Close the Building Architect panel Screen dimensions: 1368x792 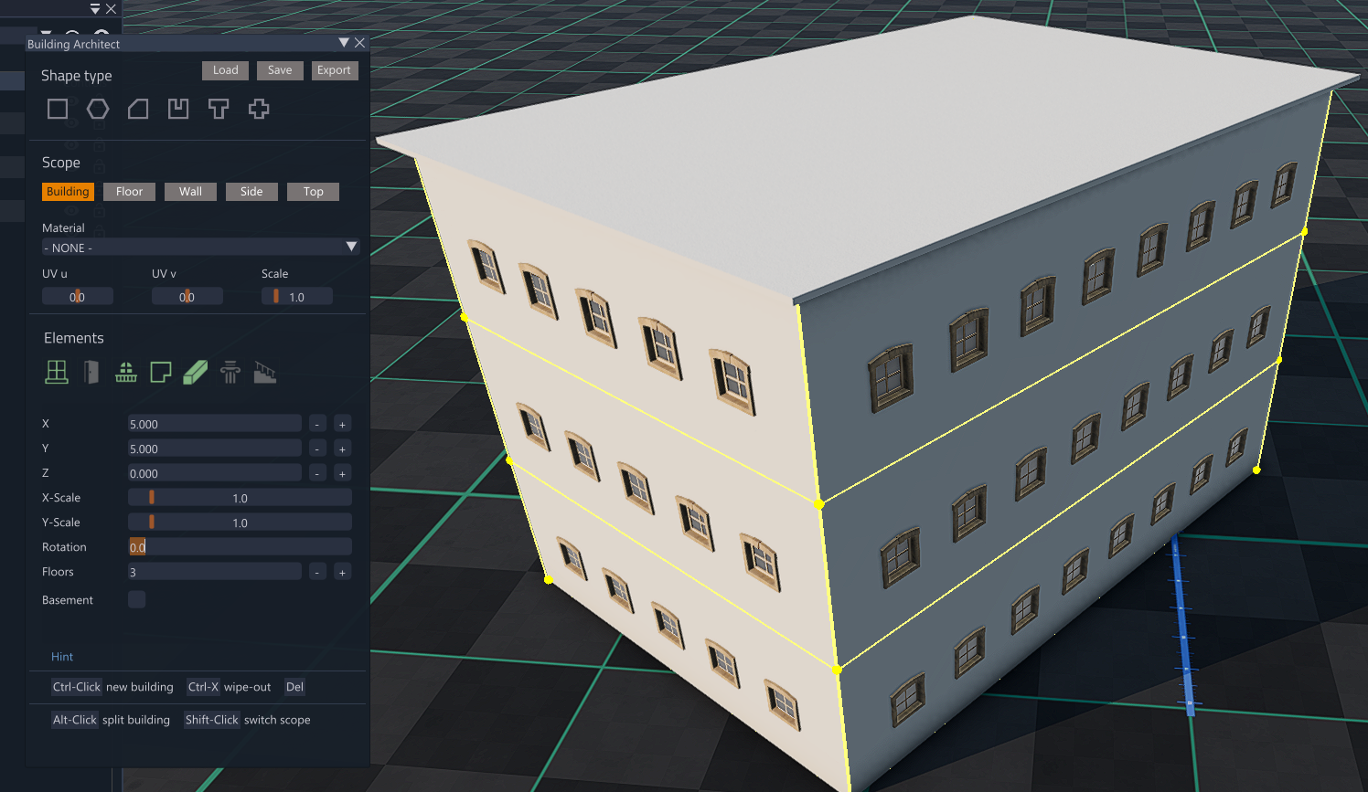(359, 43)
